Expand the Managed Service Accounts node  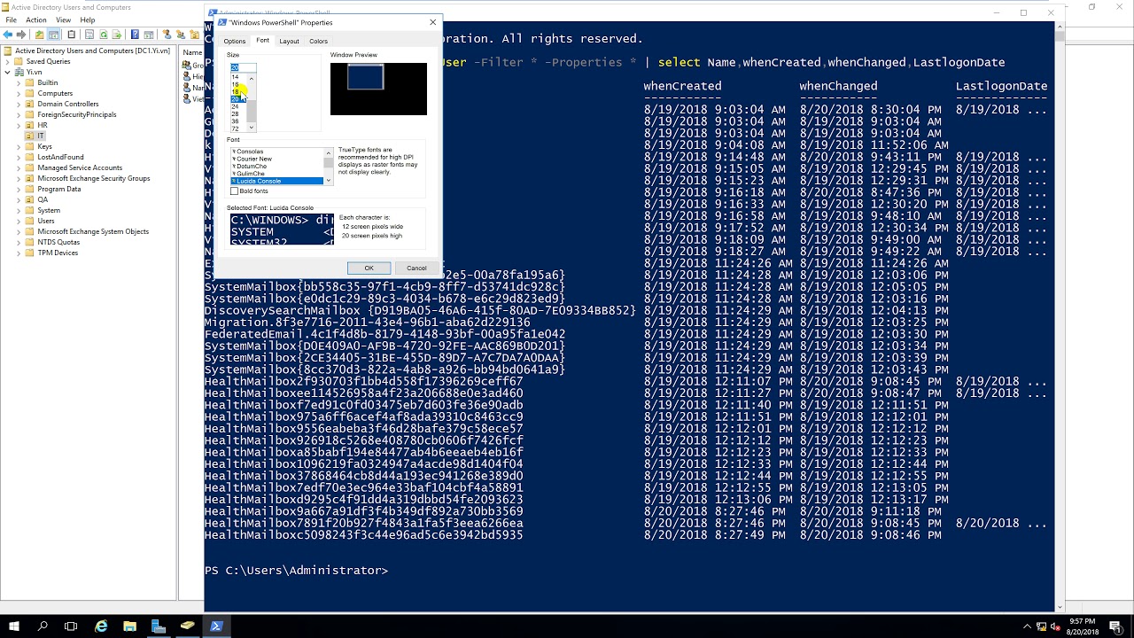[19, 167]
